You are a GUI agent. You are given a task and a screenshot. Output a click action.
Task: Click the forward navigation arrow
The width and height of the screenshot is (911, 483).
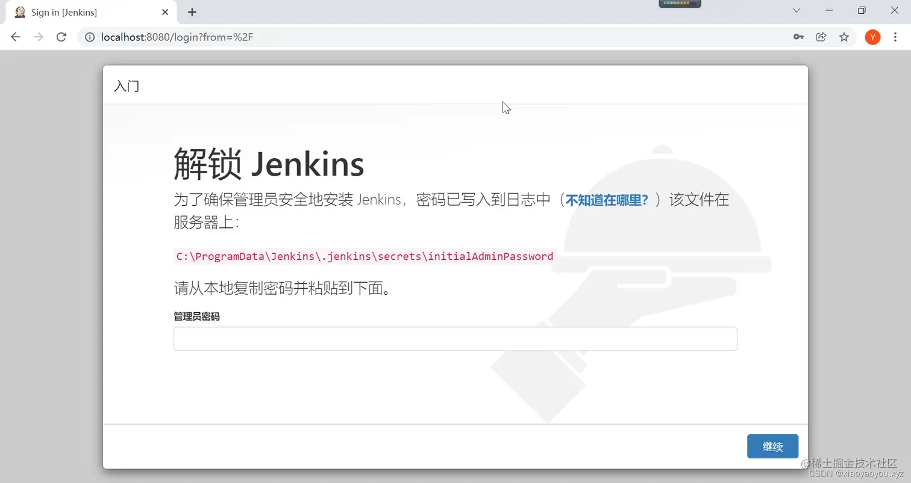(x=38, y=37)
